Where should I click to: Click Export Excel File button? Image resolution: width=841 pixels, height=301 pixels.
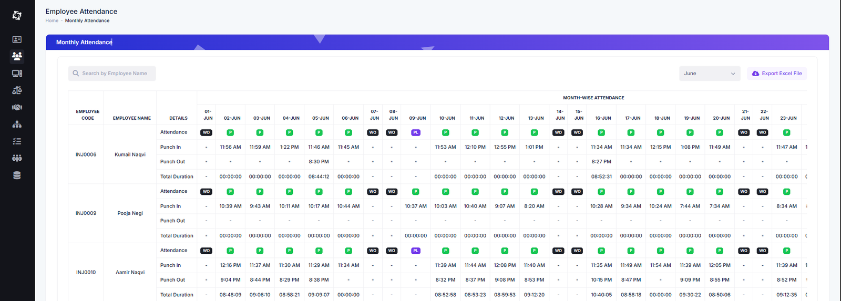click(x=776, y=74)
